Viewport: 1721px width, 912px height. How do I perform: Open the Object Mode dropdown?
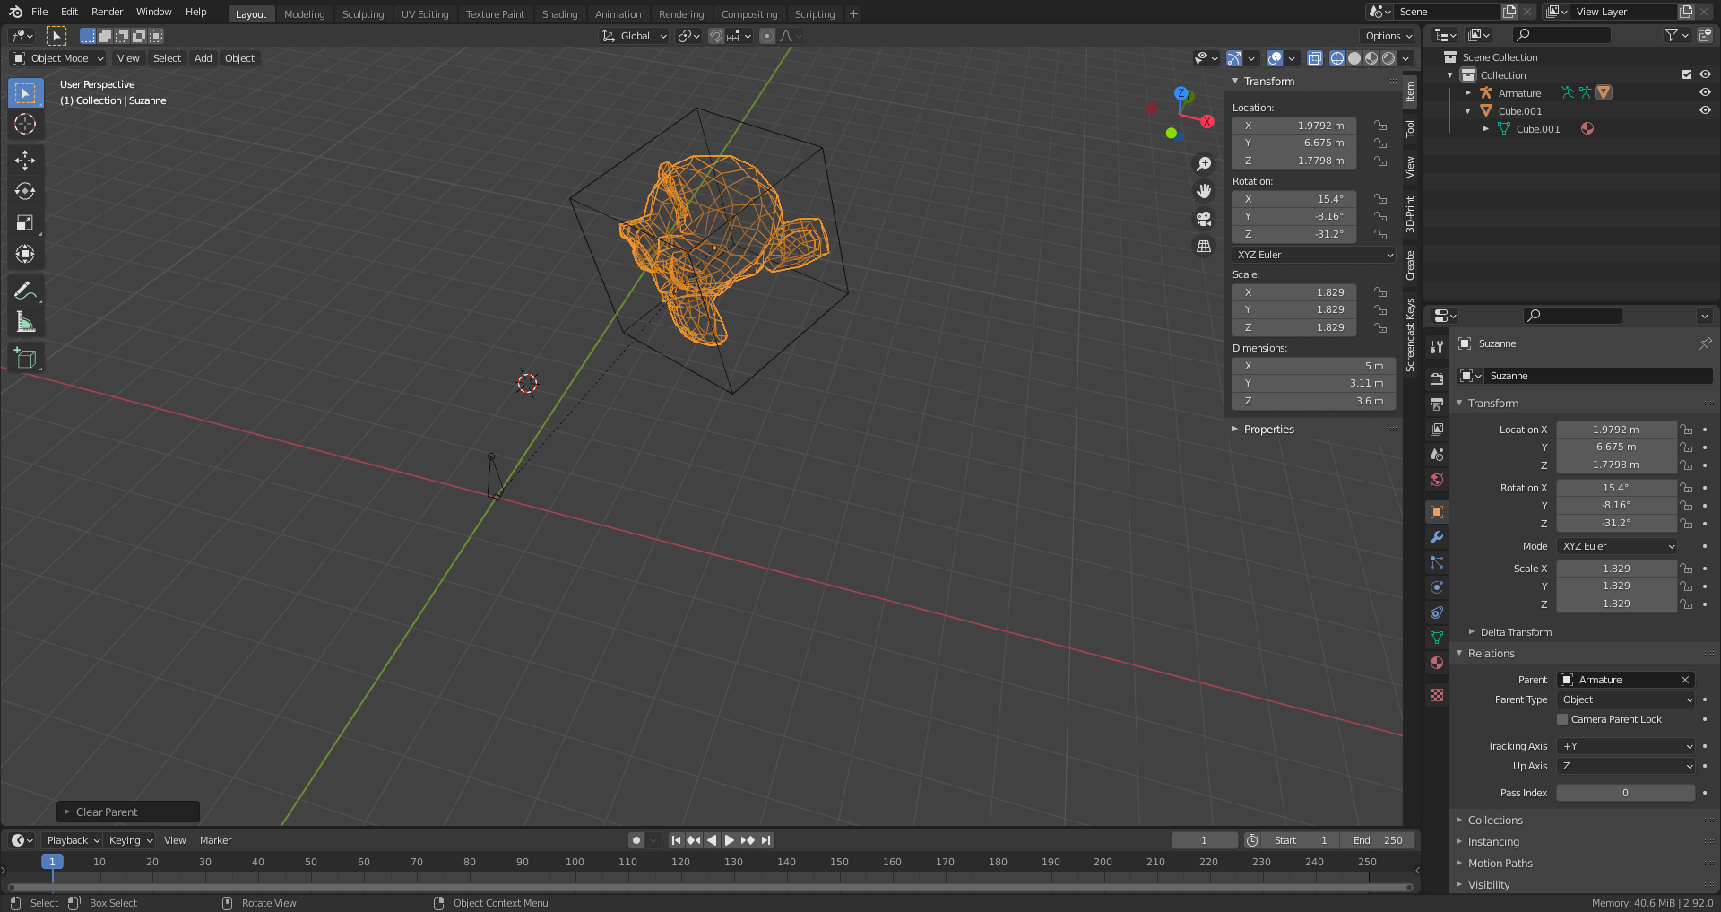(x=58, y=58)
